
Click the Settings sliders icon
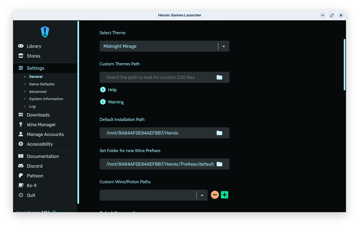[x=21, y=68]
